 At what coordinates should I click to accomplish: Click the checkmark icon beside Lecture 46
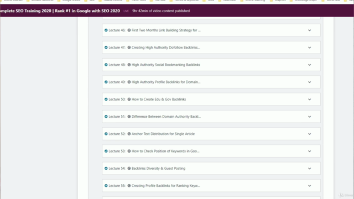[106, 30]
